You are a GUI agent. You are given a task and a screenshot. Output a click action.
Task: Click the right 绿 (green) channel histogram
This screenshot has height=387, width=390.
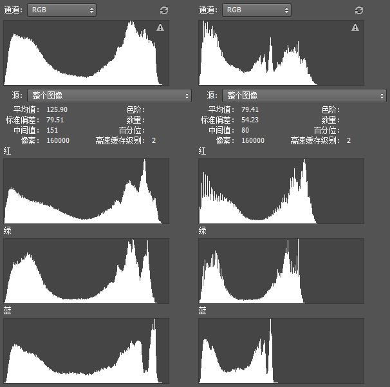point(281,270)
